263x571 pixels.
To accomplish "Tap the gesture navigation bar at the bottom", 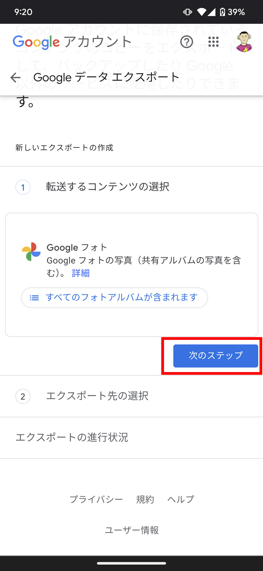I will click(x=131, y=561).
